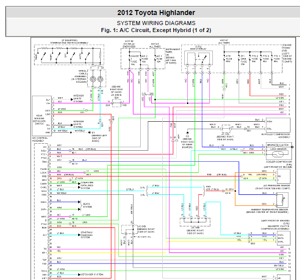
Task: Click the Instrument Panel J/B description text
Action: 173,56
